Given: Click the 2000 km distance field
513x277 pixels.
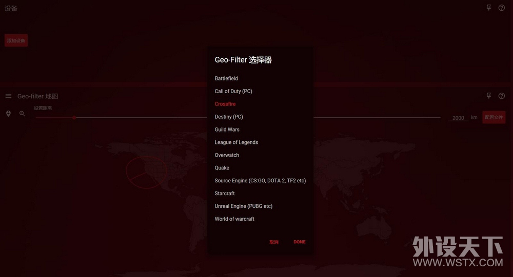Looking at the screenshot, I should [x=458, y=118].
